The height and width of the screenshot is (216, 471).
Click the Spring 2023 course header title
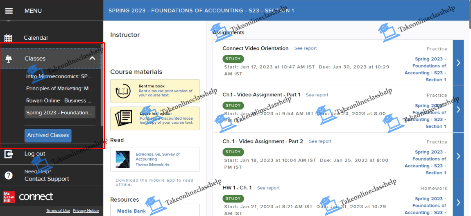coord(201,11)
